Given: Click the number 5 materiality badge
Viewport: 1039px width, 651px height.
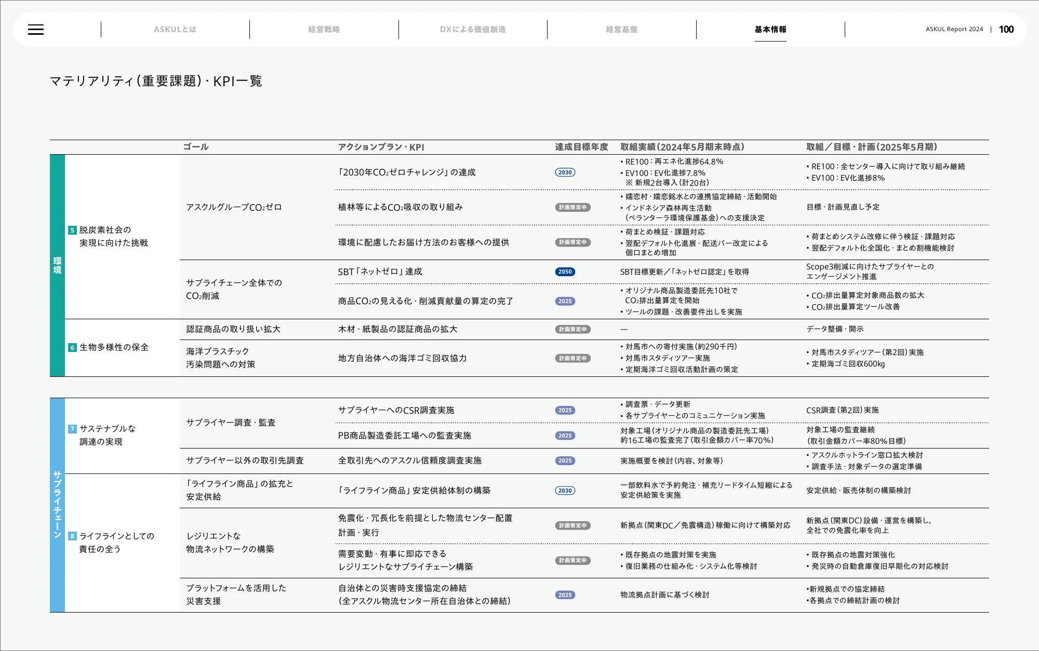Looking at the screenshot, I should (72, 230).
